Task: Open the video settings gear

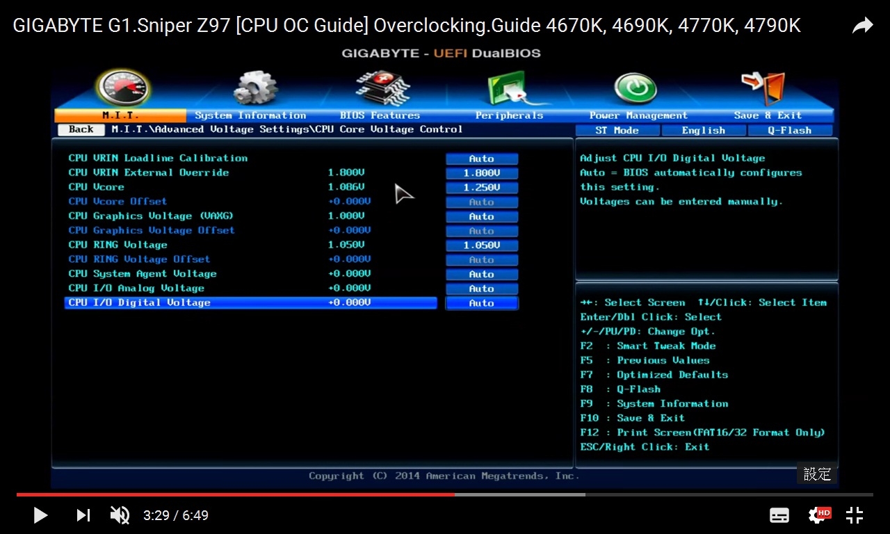Action: [x=818, y=515]
